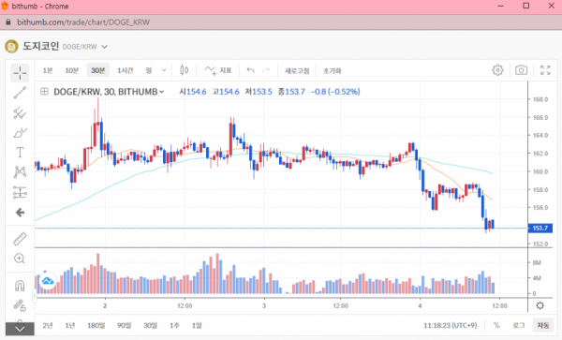Image resolution: width=562 pixels, height=340 pixels.
Task: Select the trend line drawing tool
Action: [x=20, y=93]
